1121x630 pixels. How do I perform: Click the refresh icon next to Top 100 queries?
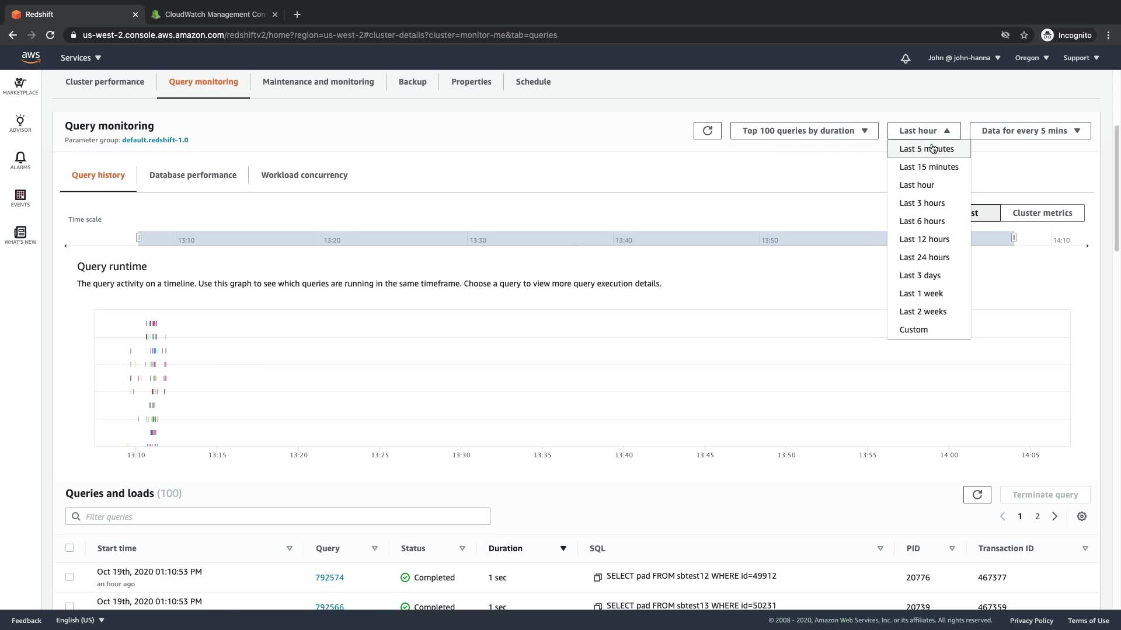pos(707,131)
